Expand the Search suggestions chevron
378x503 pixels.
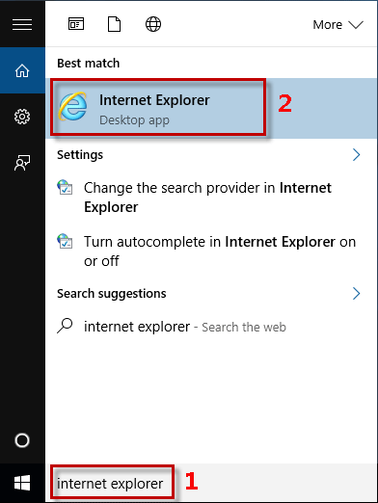coord(357,294)
